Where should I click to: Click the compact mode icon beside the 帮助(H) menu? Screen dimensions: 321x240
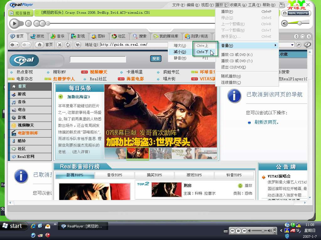[282, 5]
